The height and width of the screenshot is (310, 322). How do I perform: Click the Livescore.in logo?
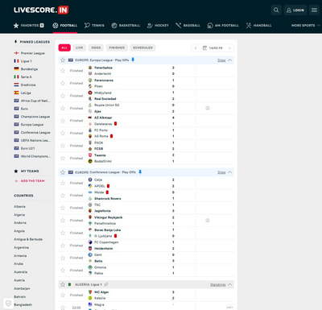(x=41, y=10)
